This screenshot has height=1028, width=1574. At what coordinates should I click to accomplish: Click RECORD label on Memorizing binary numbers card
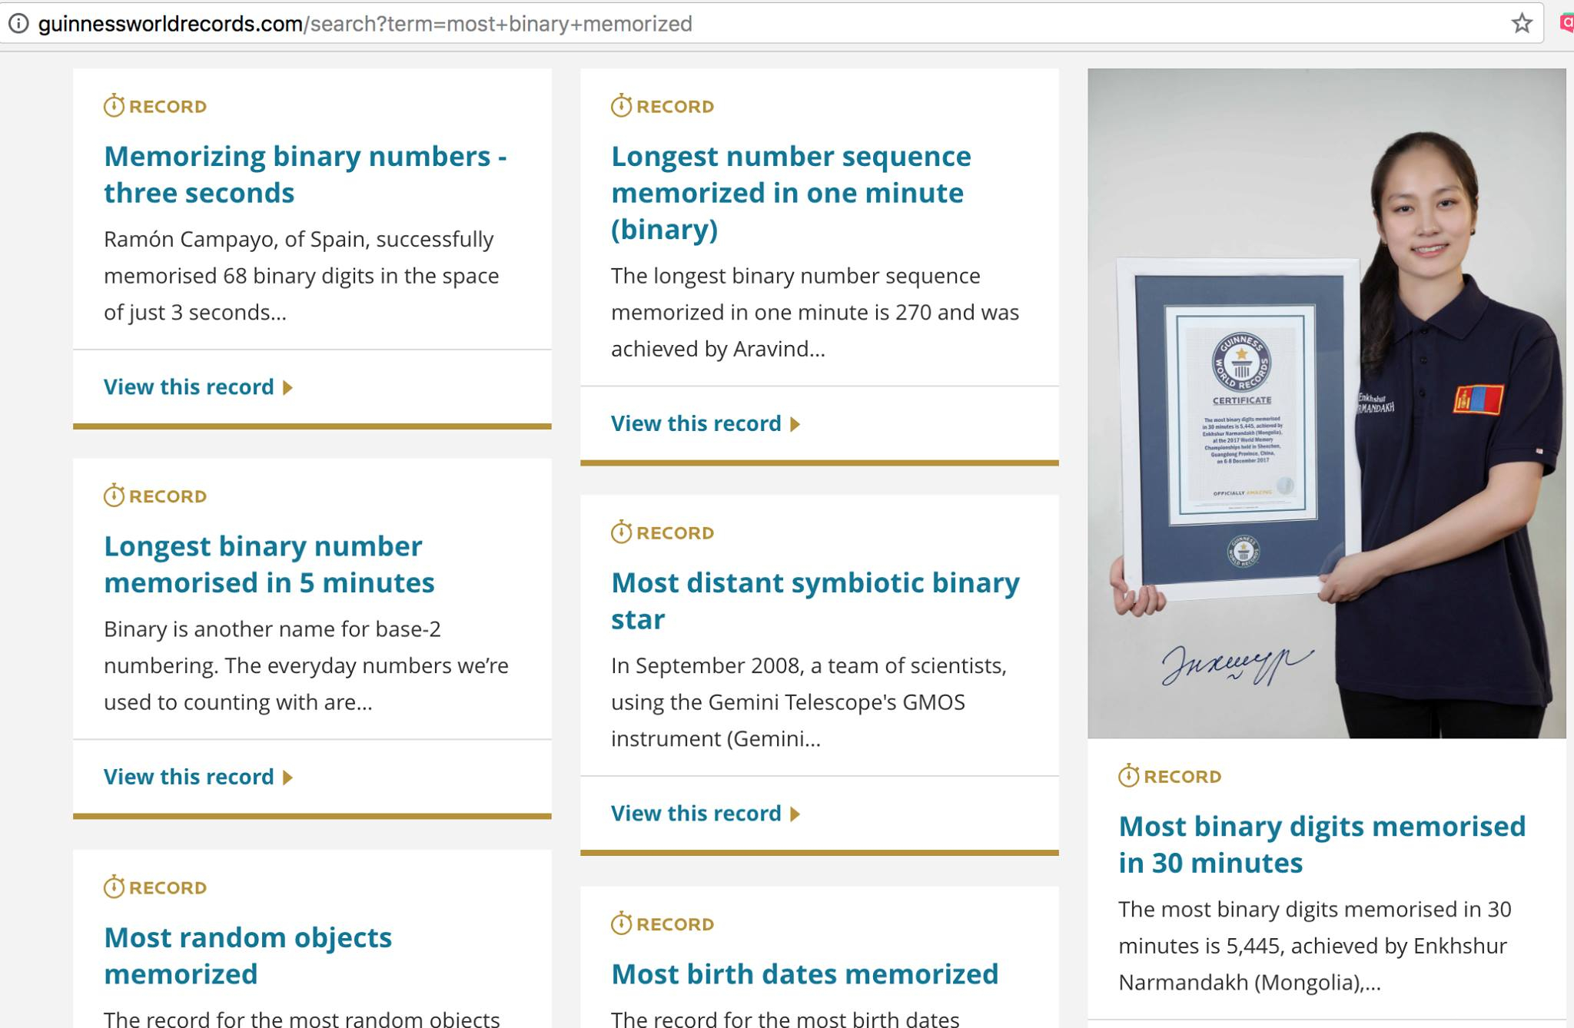(168, 107)
